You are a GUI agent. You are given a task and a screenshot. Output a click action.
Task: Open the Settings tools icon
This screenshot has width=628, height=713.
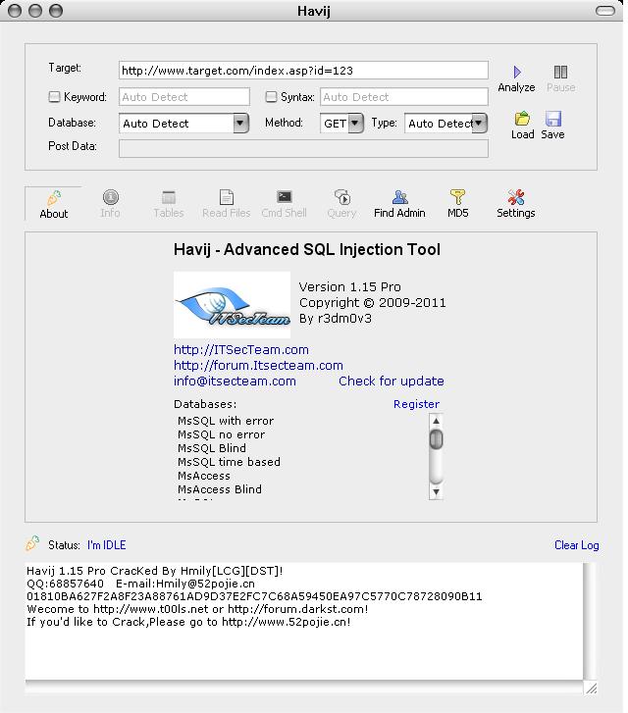click(515, 197)
